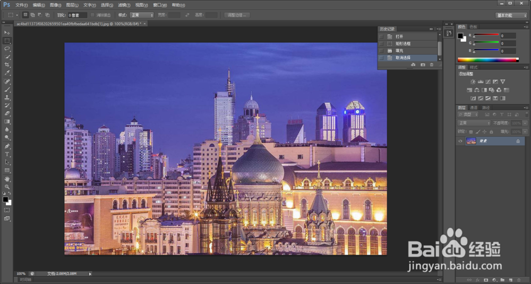Open the 图像 Image menu
The height and width of the screenshot is (284, 531).
coord(56,5)
